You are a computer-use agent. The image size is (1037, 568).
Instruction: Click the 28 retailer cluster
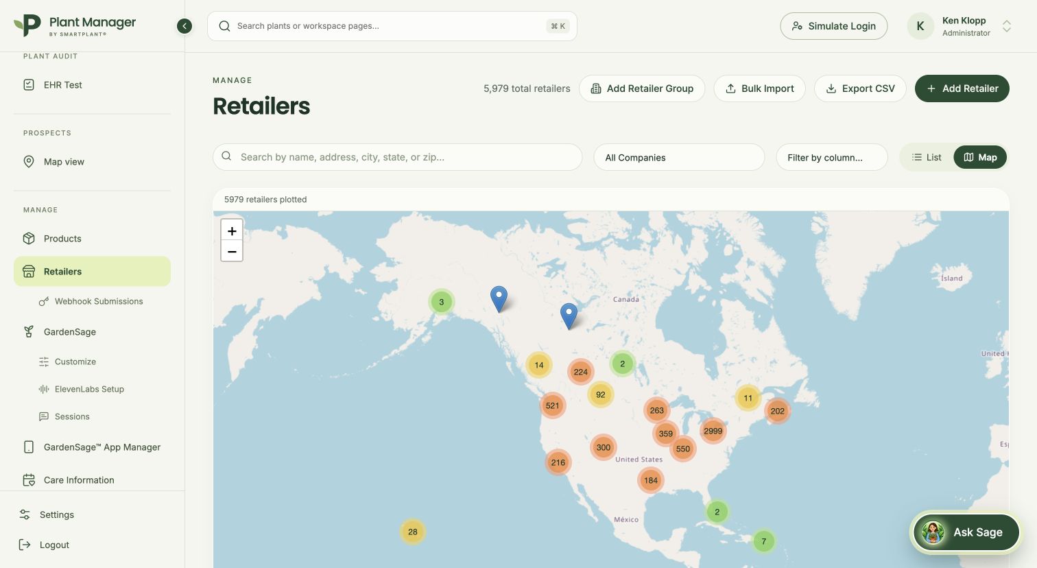click(413, 532)
